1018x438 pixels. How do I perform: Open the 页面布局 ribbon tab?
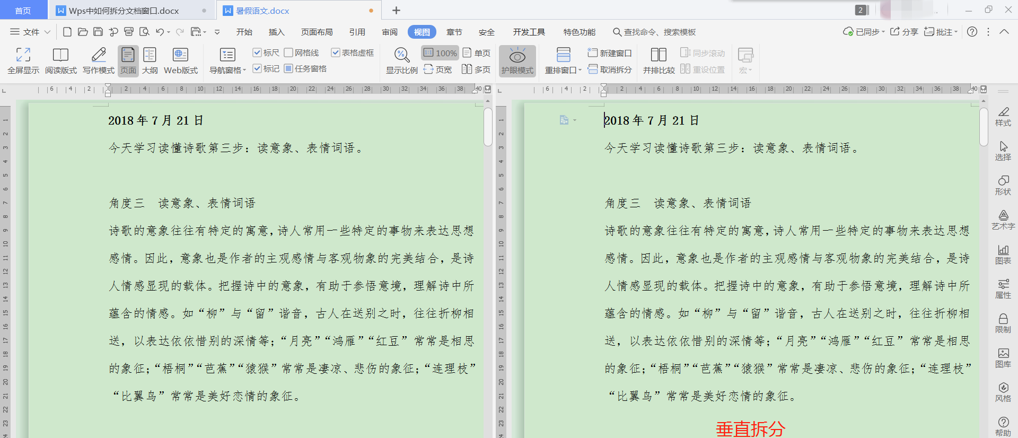[x=317, y=32]
